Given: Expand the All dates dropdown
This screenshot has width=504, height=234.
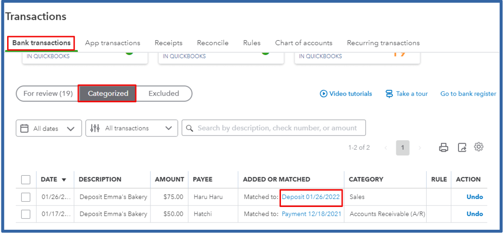Looking at the screenshot, I should pyautogui.click(x=49, y=128).
